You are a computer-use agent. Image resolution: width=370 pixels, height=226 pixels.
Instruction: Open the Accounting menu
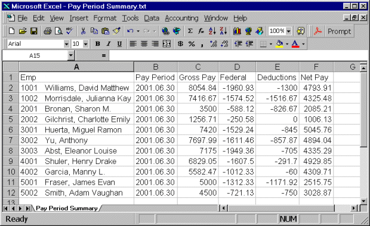[181, 18]
